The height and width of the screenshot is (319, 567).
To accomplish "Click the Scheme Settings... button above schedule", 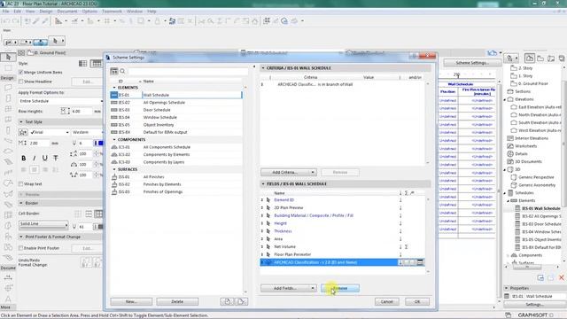I will click(472, 63).
